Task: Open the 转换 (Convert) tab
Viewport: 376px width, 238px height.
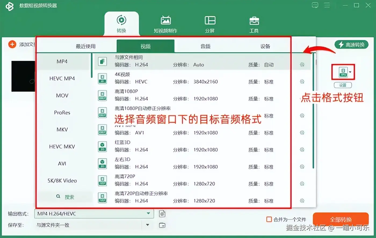Action: (121, 24)
